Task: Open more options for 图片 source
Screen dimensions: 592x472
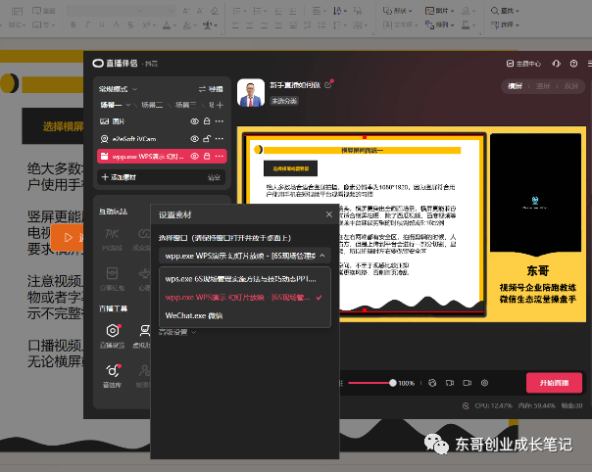Action: [x=220, y=121]
